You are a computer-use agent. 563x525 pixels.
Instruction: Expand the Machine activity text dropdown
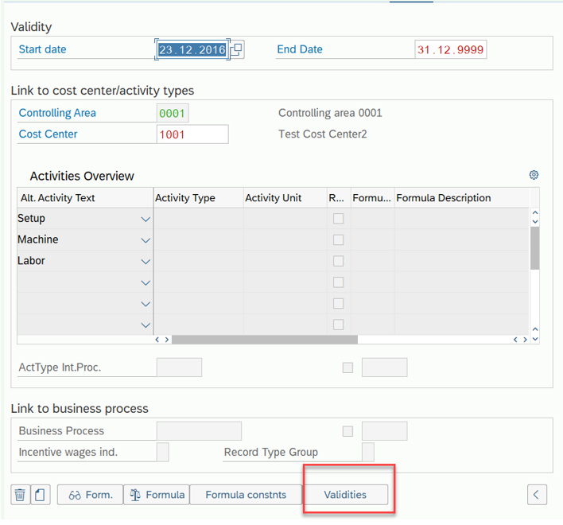tap(146, 240)
